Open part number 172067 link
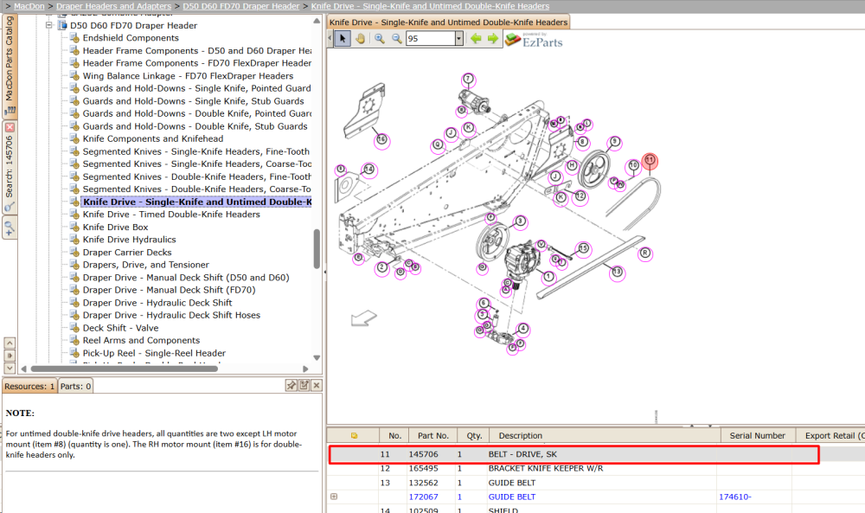Screen dimensions: 865x513 click(x=423, y=497)
